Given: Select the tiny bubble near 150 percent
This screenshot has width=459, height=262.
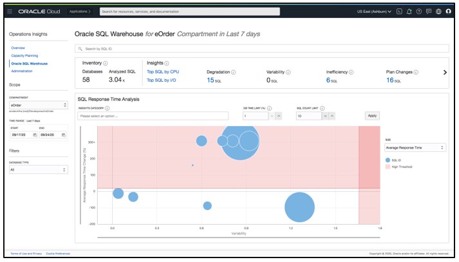Looking at the screenshot, I should click(x=192, y=165).
